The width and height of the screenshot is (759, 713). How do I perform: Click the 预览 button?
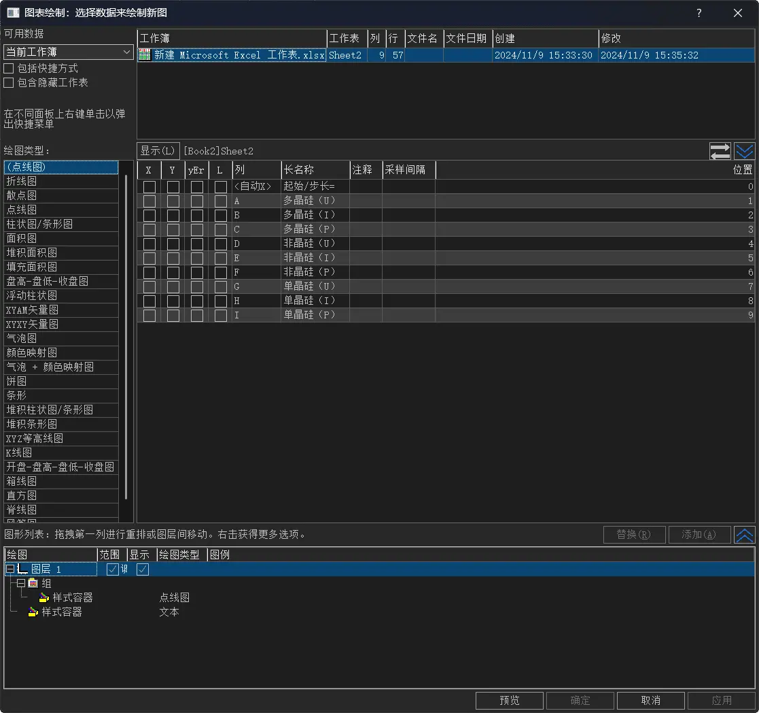(509, 700)
